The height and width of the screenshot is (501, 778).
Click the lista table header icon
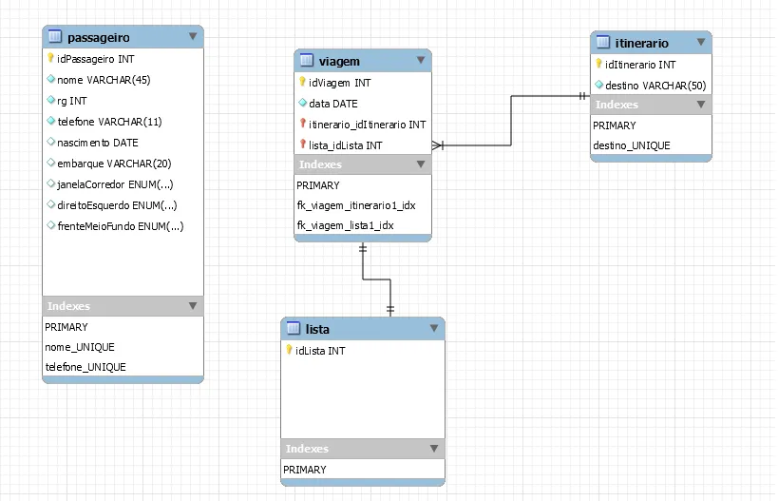(x=293, y=329)
